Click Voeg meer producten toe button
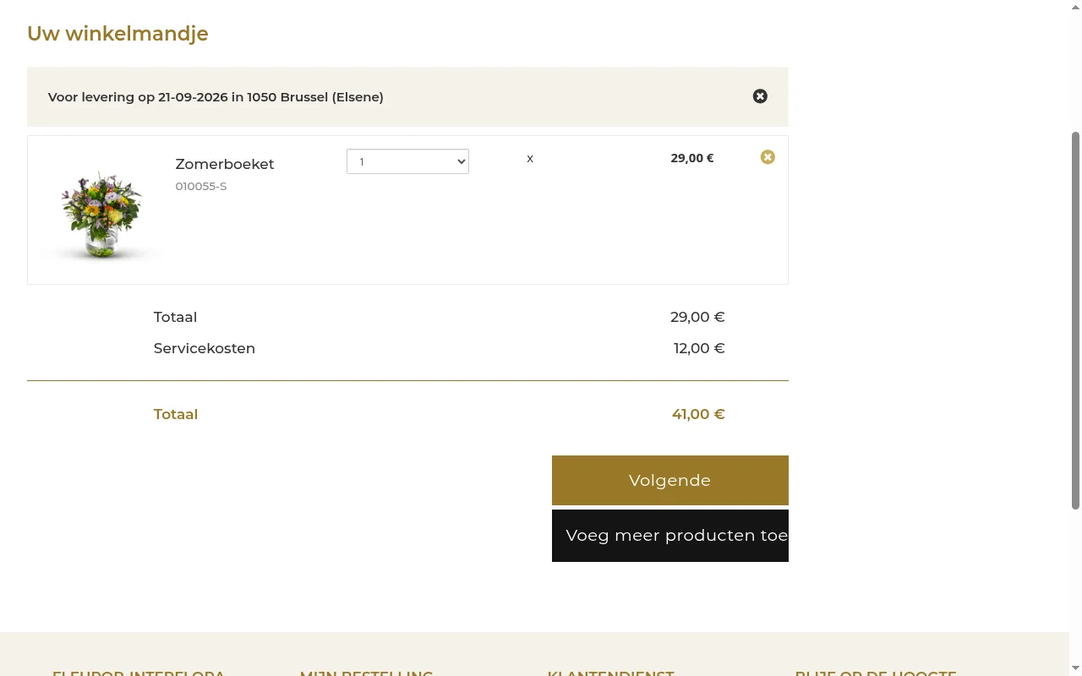Image resolution: width=1082 pixels, height=676 pixels. point(670,536)
